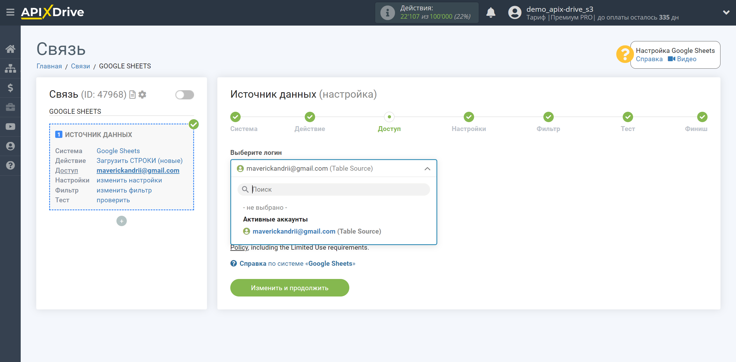Expand the account menu chevron
736x362 pixels.
pyautogui.click(x=726, y=13)
